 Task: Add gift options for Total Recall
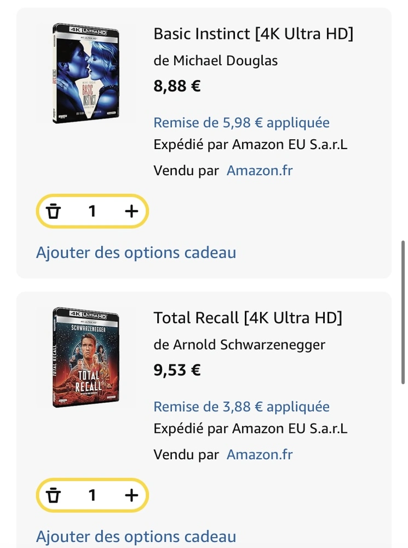[x=136, y=536]
